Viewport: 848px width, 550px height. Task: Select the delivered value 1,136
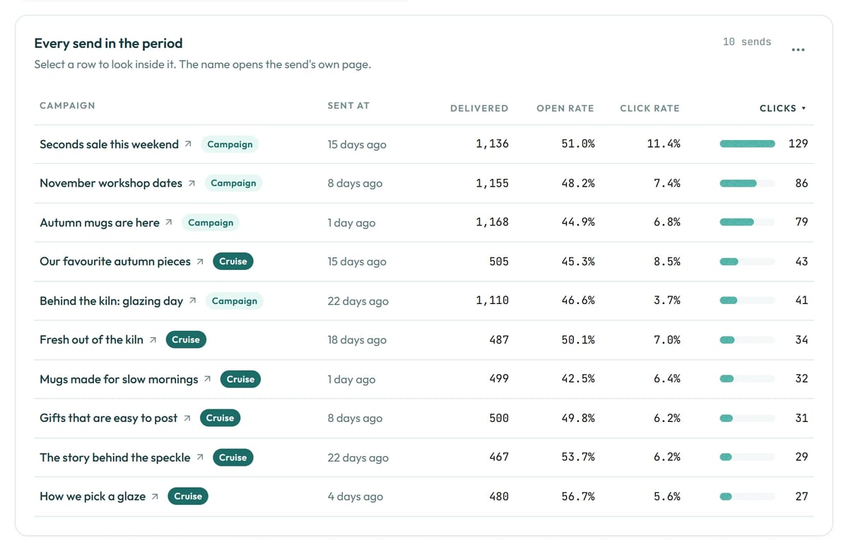coord(492,144)
